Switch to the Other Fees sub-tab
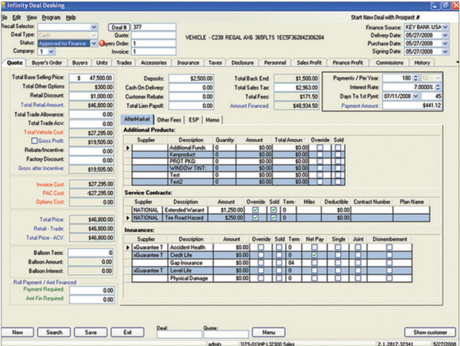 click(169, 120)
